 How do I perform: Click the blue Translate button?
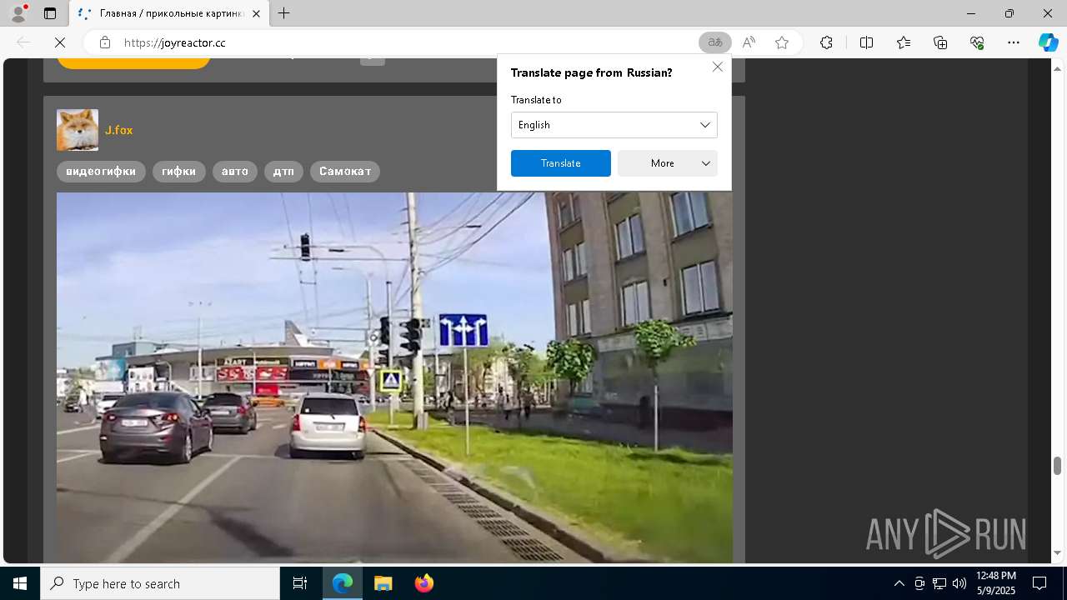click(561, 163)
